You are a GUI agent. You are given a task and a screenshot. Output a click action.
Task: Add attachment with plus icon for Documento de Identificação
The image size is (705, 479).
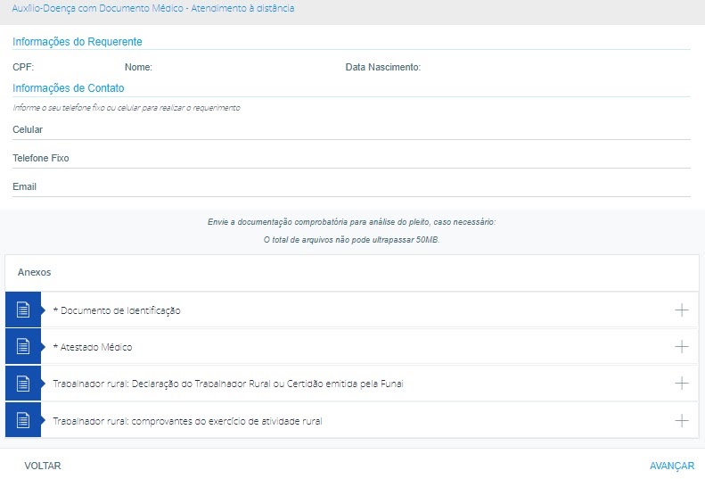(682, 310)
